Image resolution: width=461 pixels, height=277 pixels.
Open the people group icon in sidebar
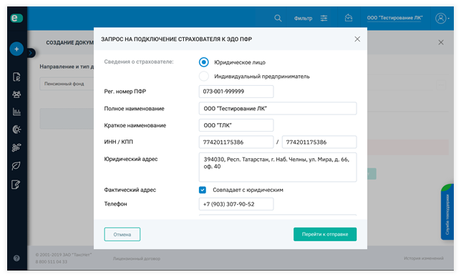tap(16, 94)
